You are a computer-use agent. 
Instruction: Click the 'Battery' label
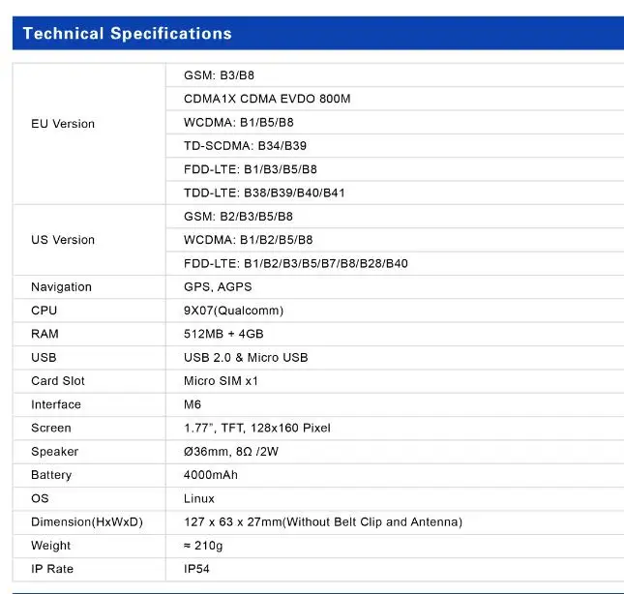(51, 475)
